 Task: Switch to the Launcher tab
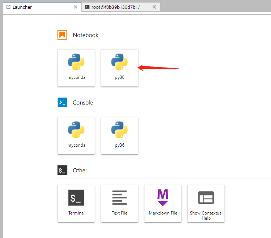pos(42,7)
